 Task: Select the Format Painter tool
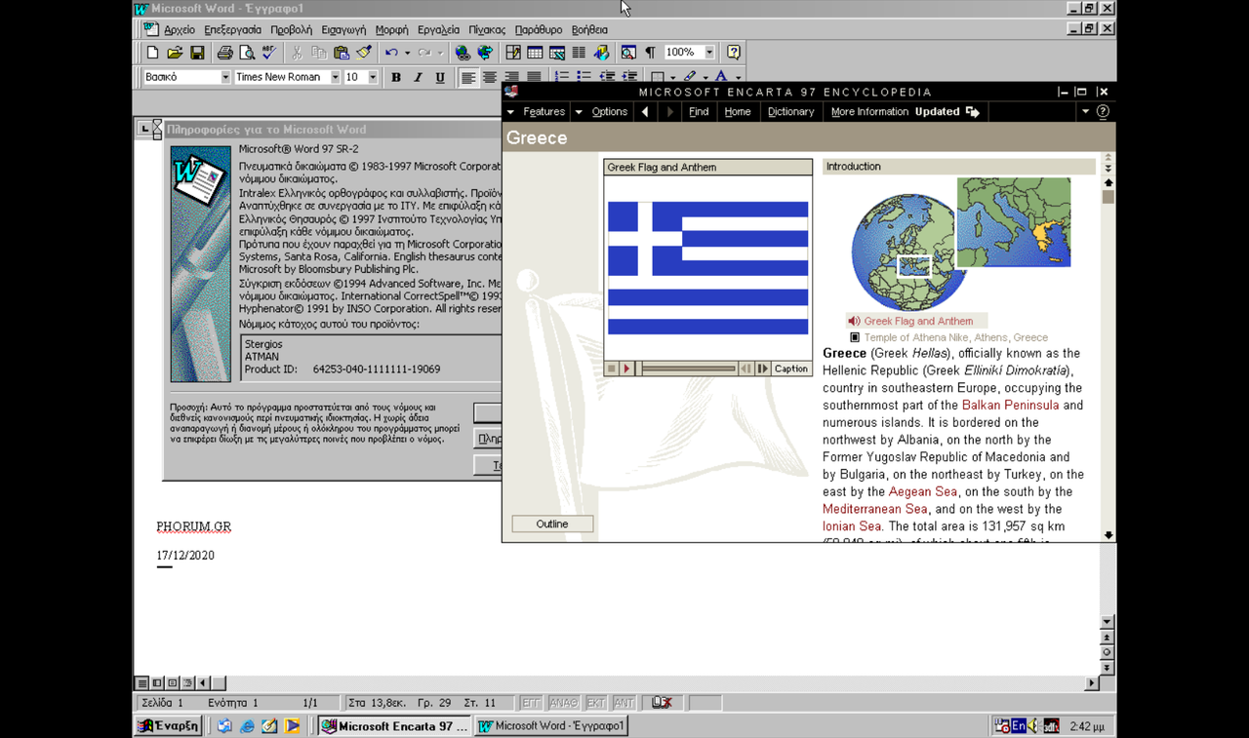[x=365, y=53]
